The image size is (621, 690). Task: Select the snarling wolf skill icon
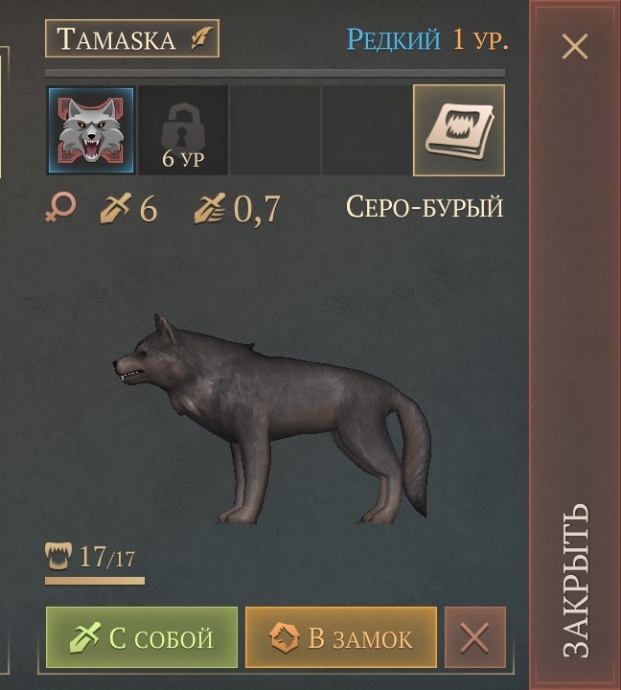[x=91, y=130]
